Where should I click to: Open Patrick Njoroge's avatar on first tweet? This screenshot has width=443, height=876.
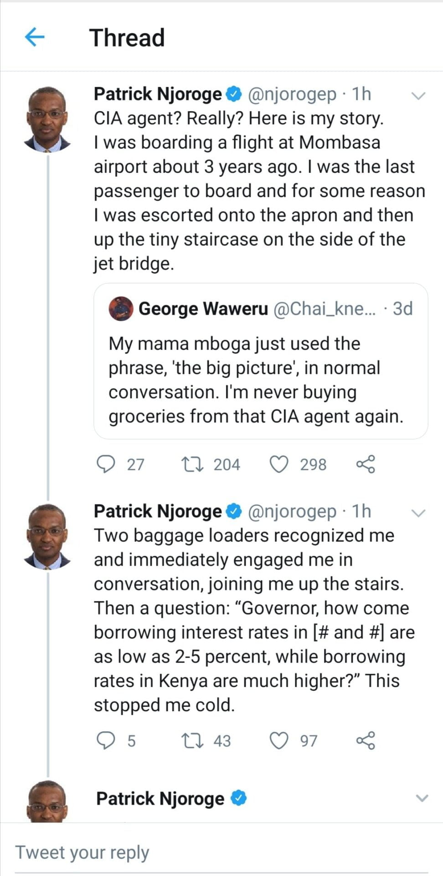pyautogui.click(x=47, y=119)
